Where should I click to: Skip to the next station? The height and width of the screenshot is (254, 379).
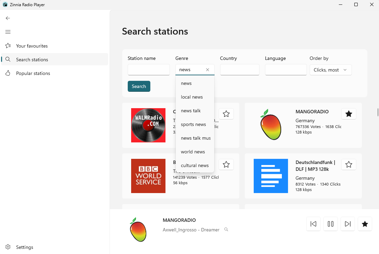347,224
